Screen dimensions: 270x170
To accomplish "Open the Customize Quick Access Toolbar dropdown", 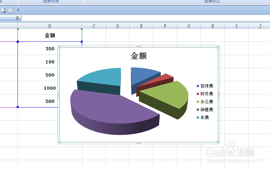I will click(18, 10).
